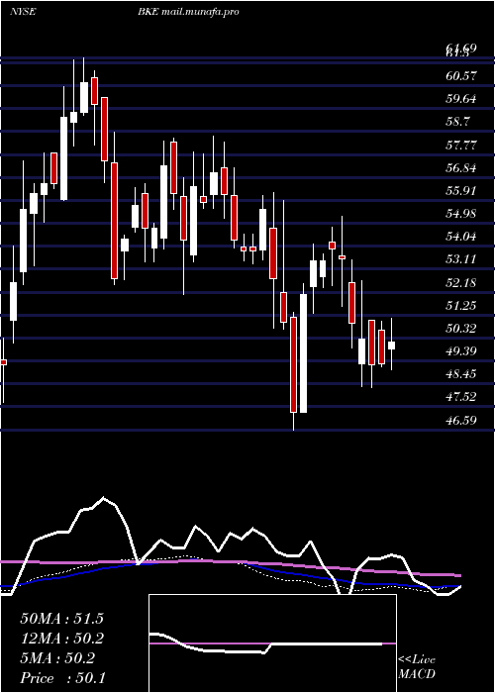Click the <<Live MACD label
The image size is (495, 693).
pyautogui.click(x=417, y=667)
